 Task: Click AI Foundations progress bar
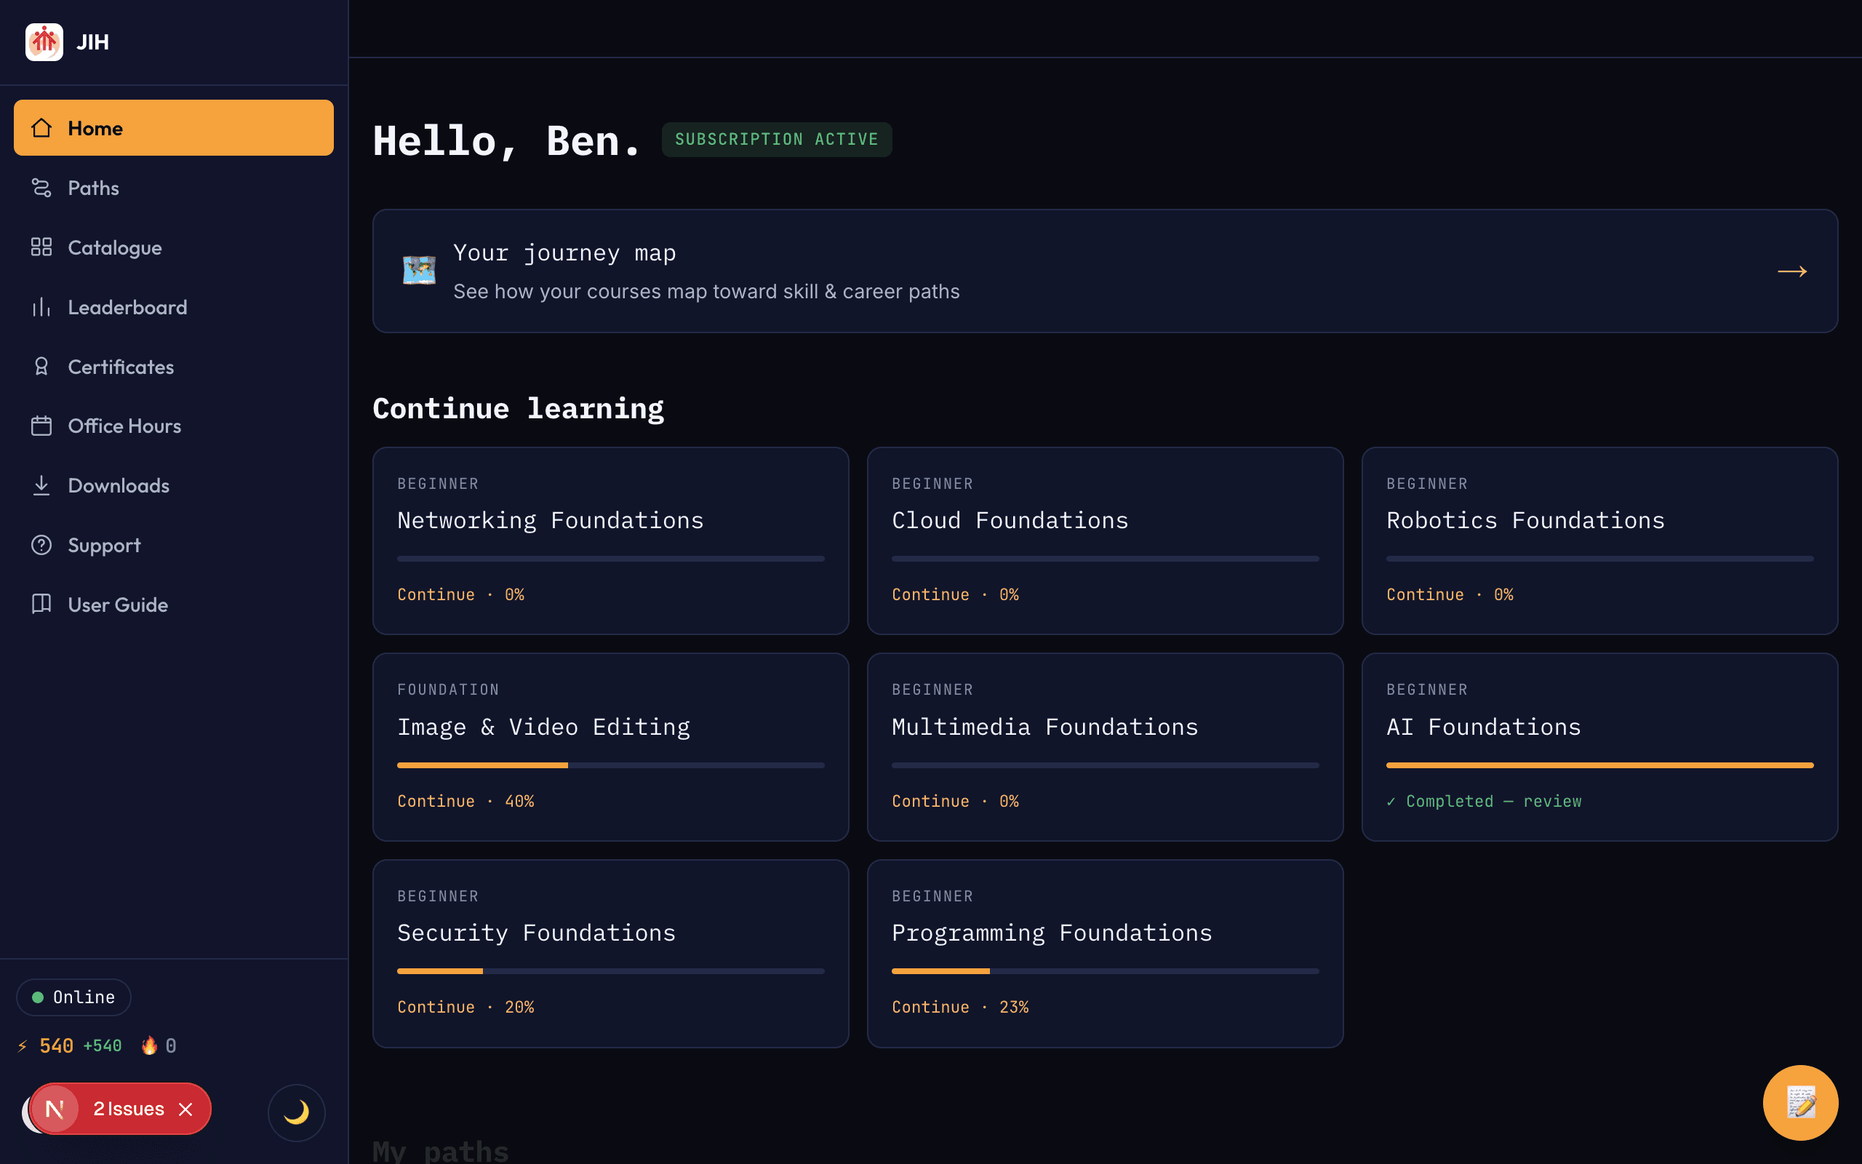[x=1599, y=765]
